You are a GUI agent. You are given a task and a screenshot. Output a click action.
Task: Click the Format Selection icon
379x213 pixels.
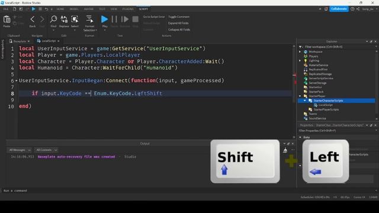click(x=89, y=19)
